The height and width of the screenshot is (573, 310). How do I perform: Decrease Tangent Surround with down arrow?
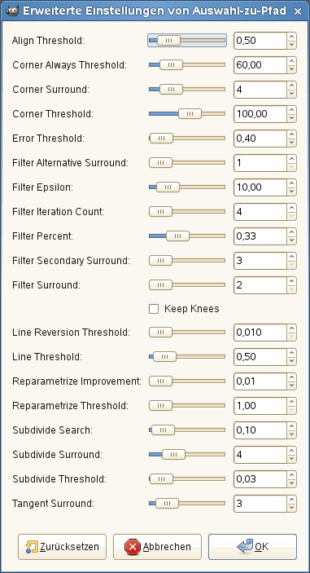click(x=291, y=508)
